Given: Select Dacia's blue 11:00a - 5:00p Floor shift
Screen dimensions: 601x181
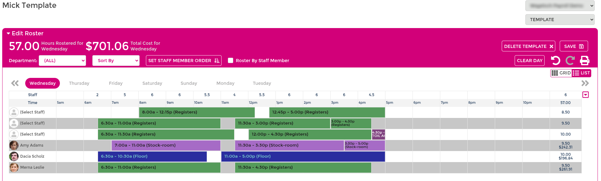Looking at the screenshot, I should pos(303,156).
